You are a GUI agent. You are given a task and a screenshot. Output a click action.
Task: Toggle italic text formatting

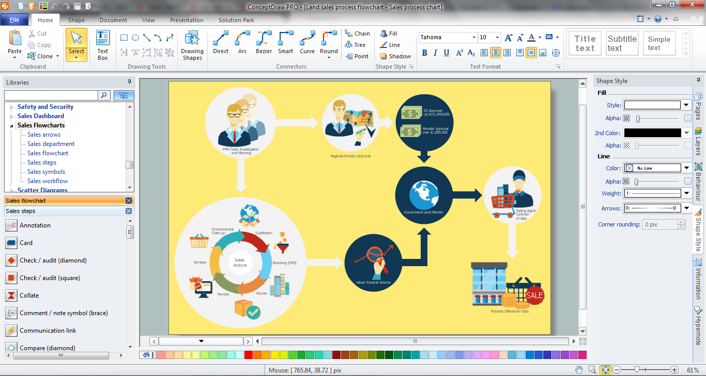click(435, 53)
